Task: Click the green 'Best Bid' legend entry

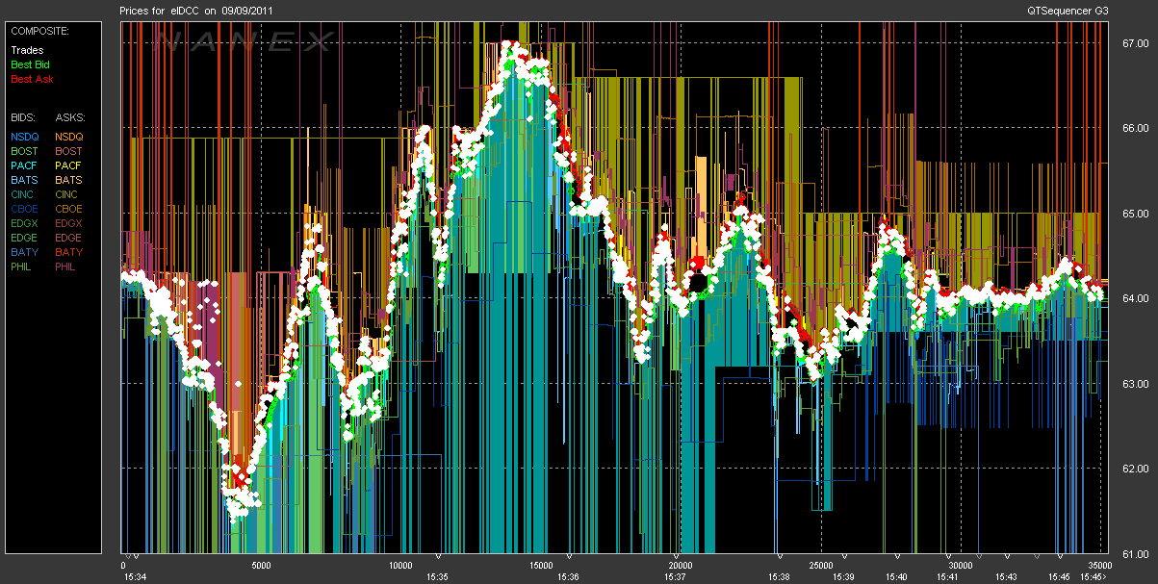Action: tap(30, 64)
